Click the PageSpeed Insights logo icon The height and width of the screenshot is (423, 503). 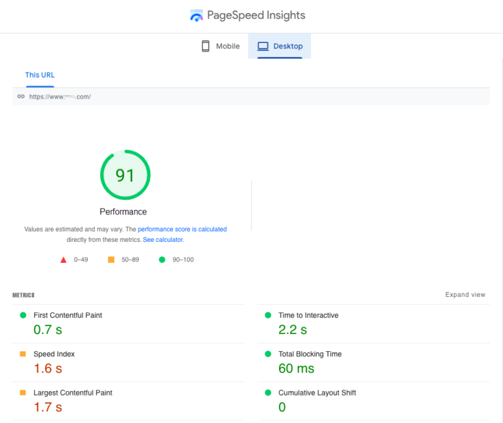(x=196, y=16)
